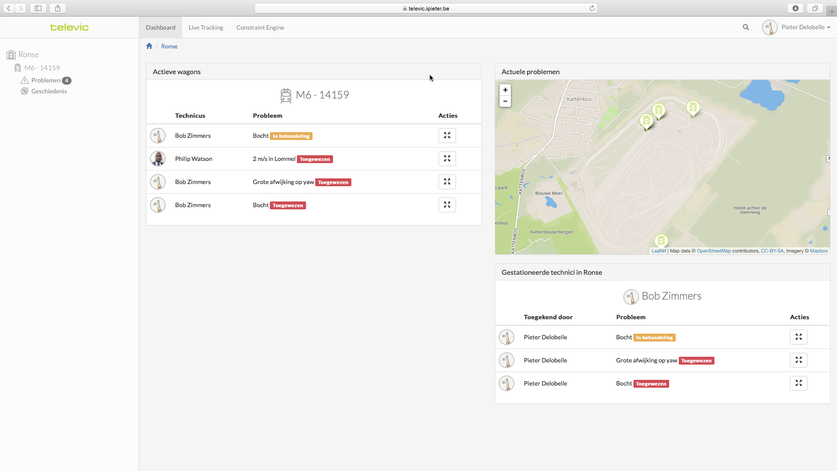Click the home breadcrumb icon

149,46
